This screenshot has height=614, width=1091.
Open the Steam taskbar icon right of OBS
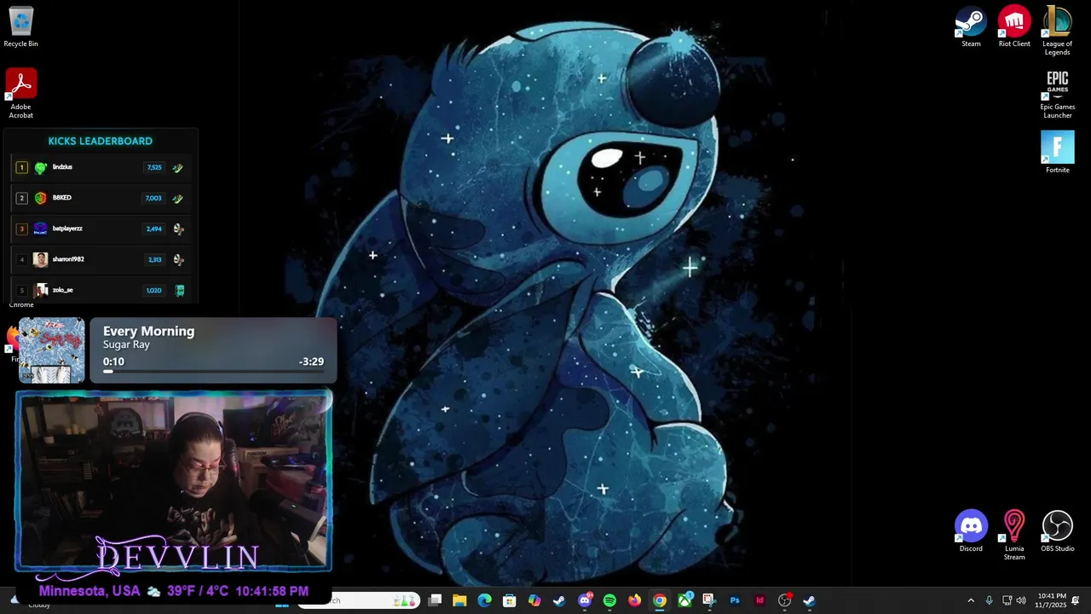click(x=810, y=600)
